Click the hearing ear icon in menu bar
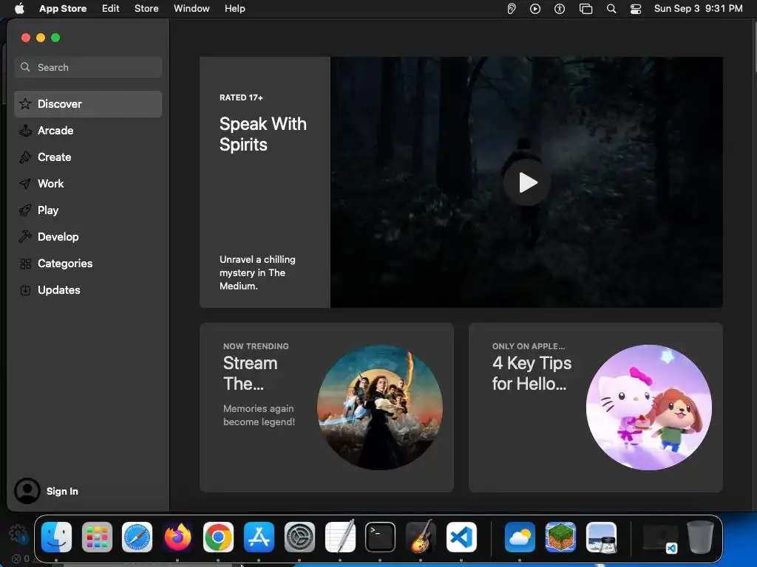The height and width of the screenshot is (567, 757). pyautogui.click(x=512, y=9)
